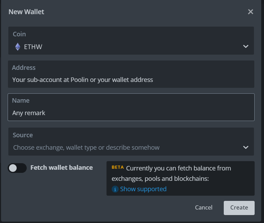264x223 pixels.
Task: Click the Address field label
Action: (x=24, y=68)
